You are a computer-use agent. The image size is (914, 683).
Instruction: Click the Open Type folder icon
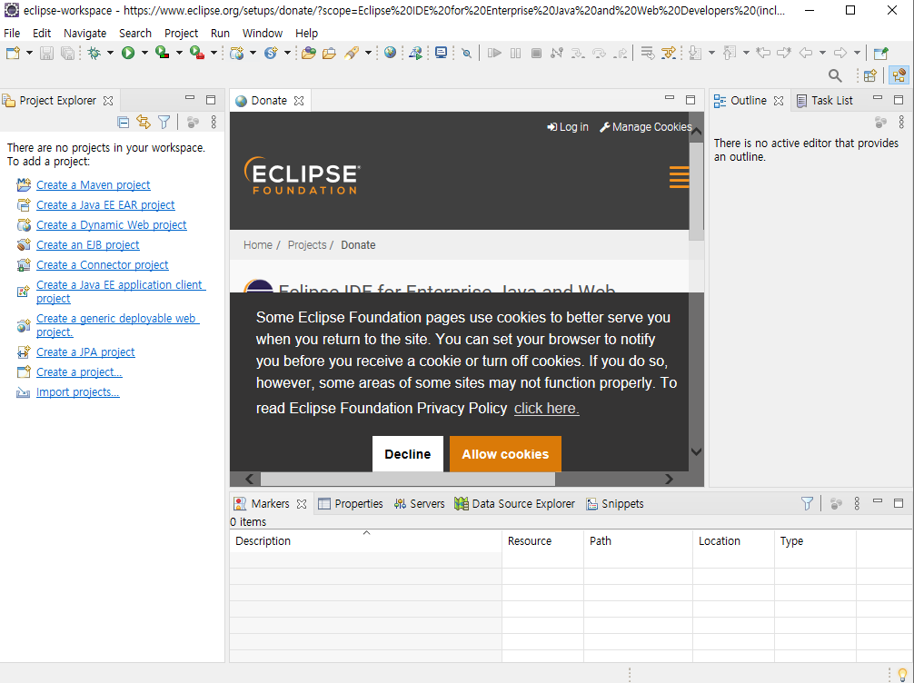[308, 53]
